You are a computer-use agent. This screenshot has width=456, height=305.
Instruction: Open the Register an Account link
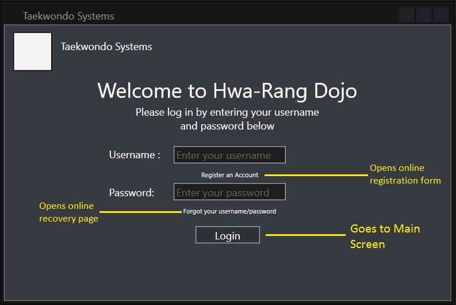[229, 175]
